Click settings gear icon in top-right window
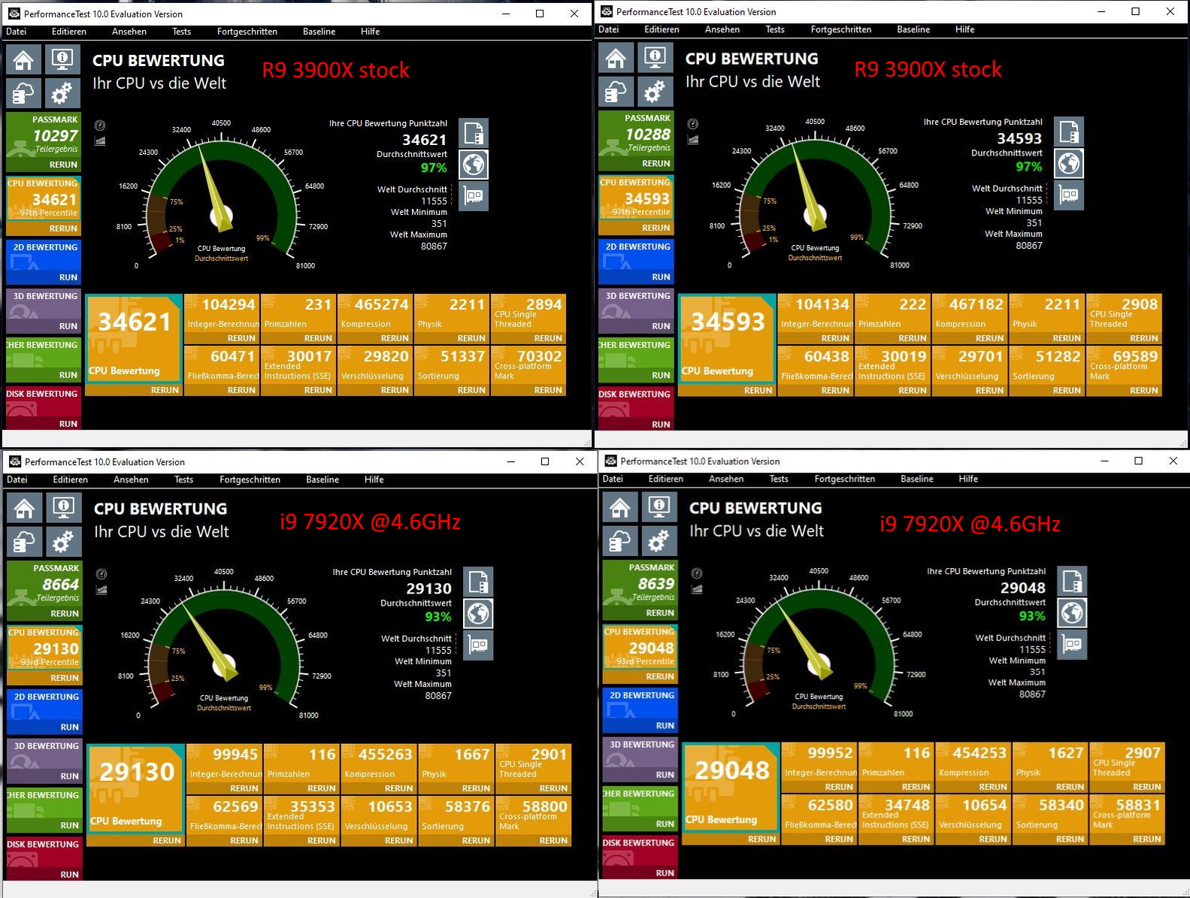The width and height of the screenshot is (1190, 898). 655,92
